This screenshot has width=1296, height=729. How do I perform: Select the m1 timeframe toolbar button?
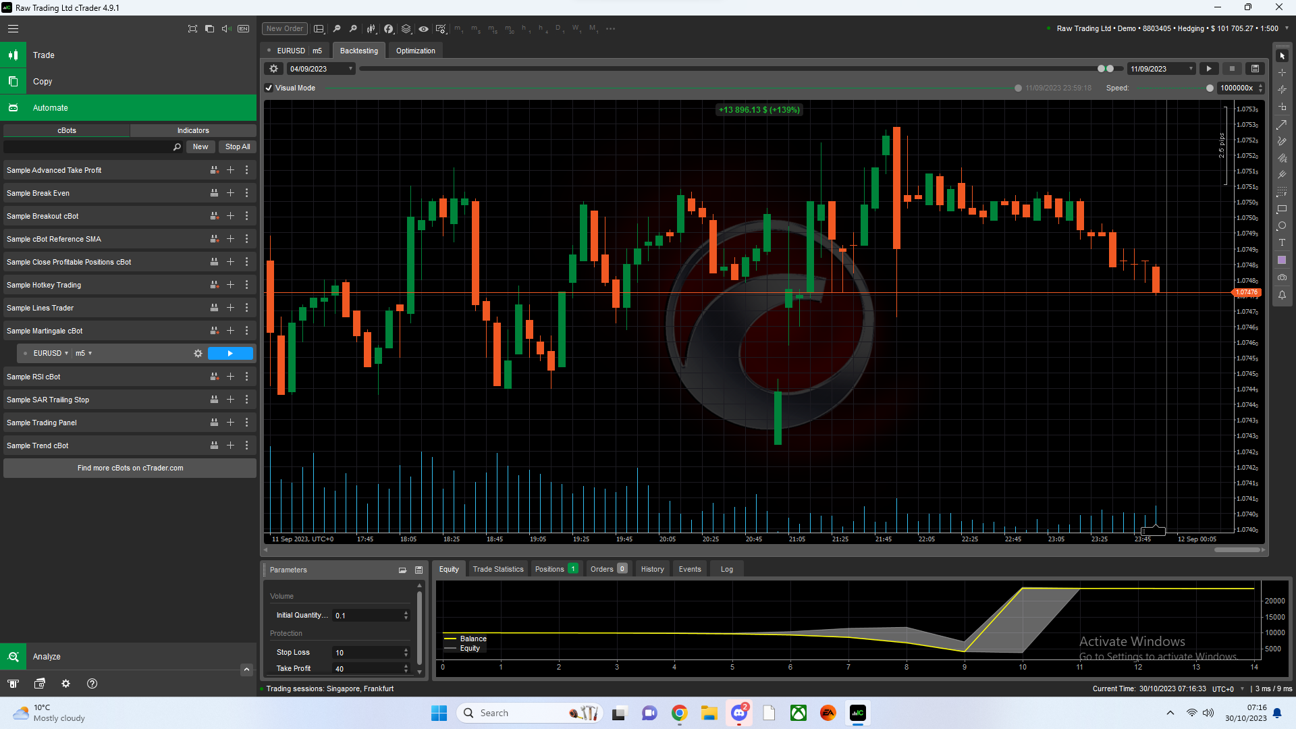click(458, 29)
